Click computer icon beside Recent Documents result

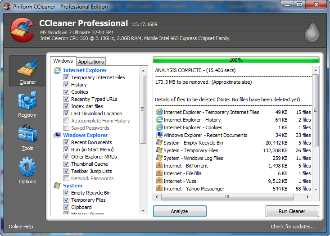click(x=159, y=135)
